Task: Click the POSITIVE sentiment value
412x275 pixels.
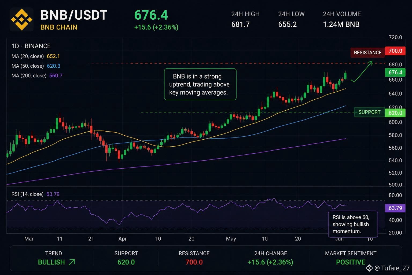Action: (351, 262)
